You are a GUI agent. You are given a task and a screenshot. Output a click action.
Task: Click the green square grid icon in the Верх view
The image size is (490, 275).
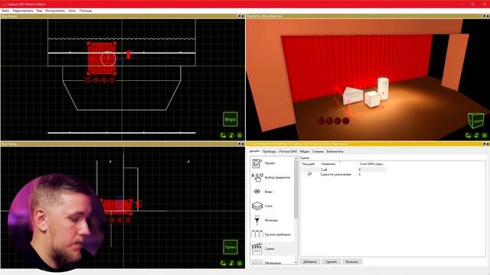coord(240,135)
